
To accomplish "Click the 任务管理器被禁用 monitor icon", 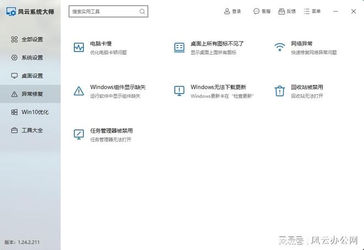I will click(79, 134).
